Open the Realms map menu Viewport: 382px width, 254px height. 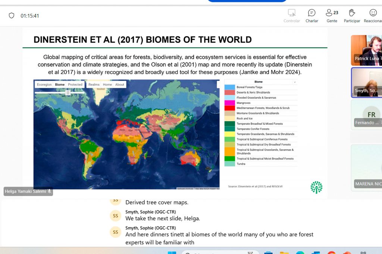tap(94, 84)
